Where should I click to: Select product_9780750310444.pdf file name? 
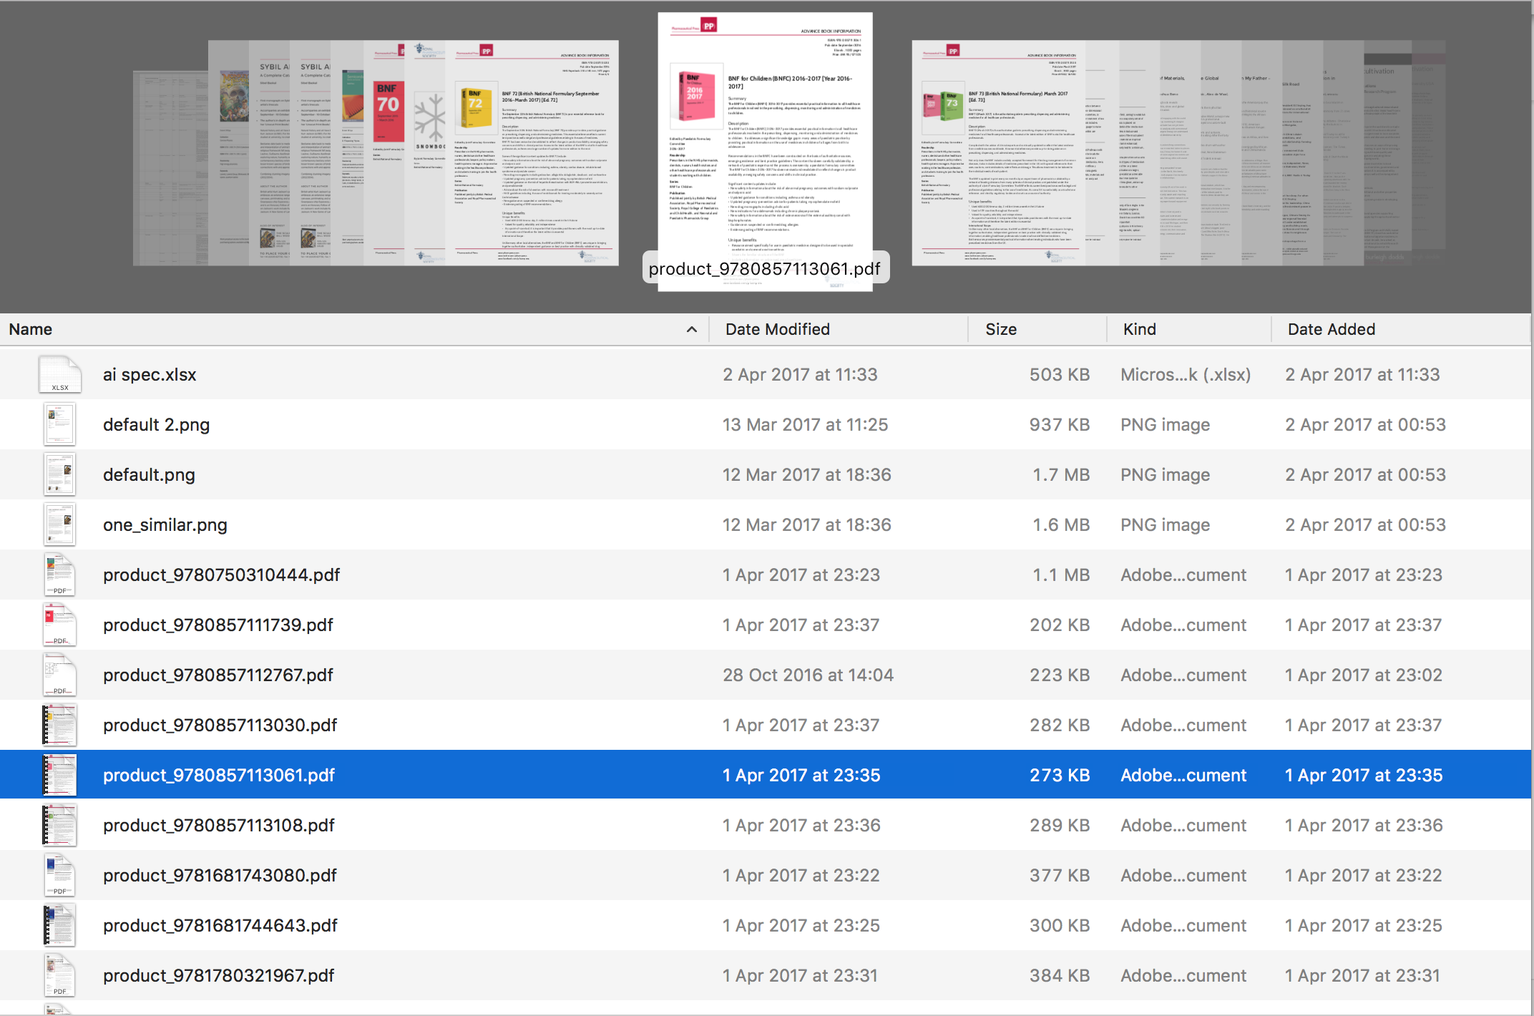(x=222, y=575)
